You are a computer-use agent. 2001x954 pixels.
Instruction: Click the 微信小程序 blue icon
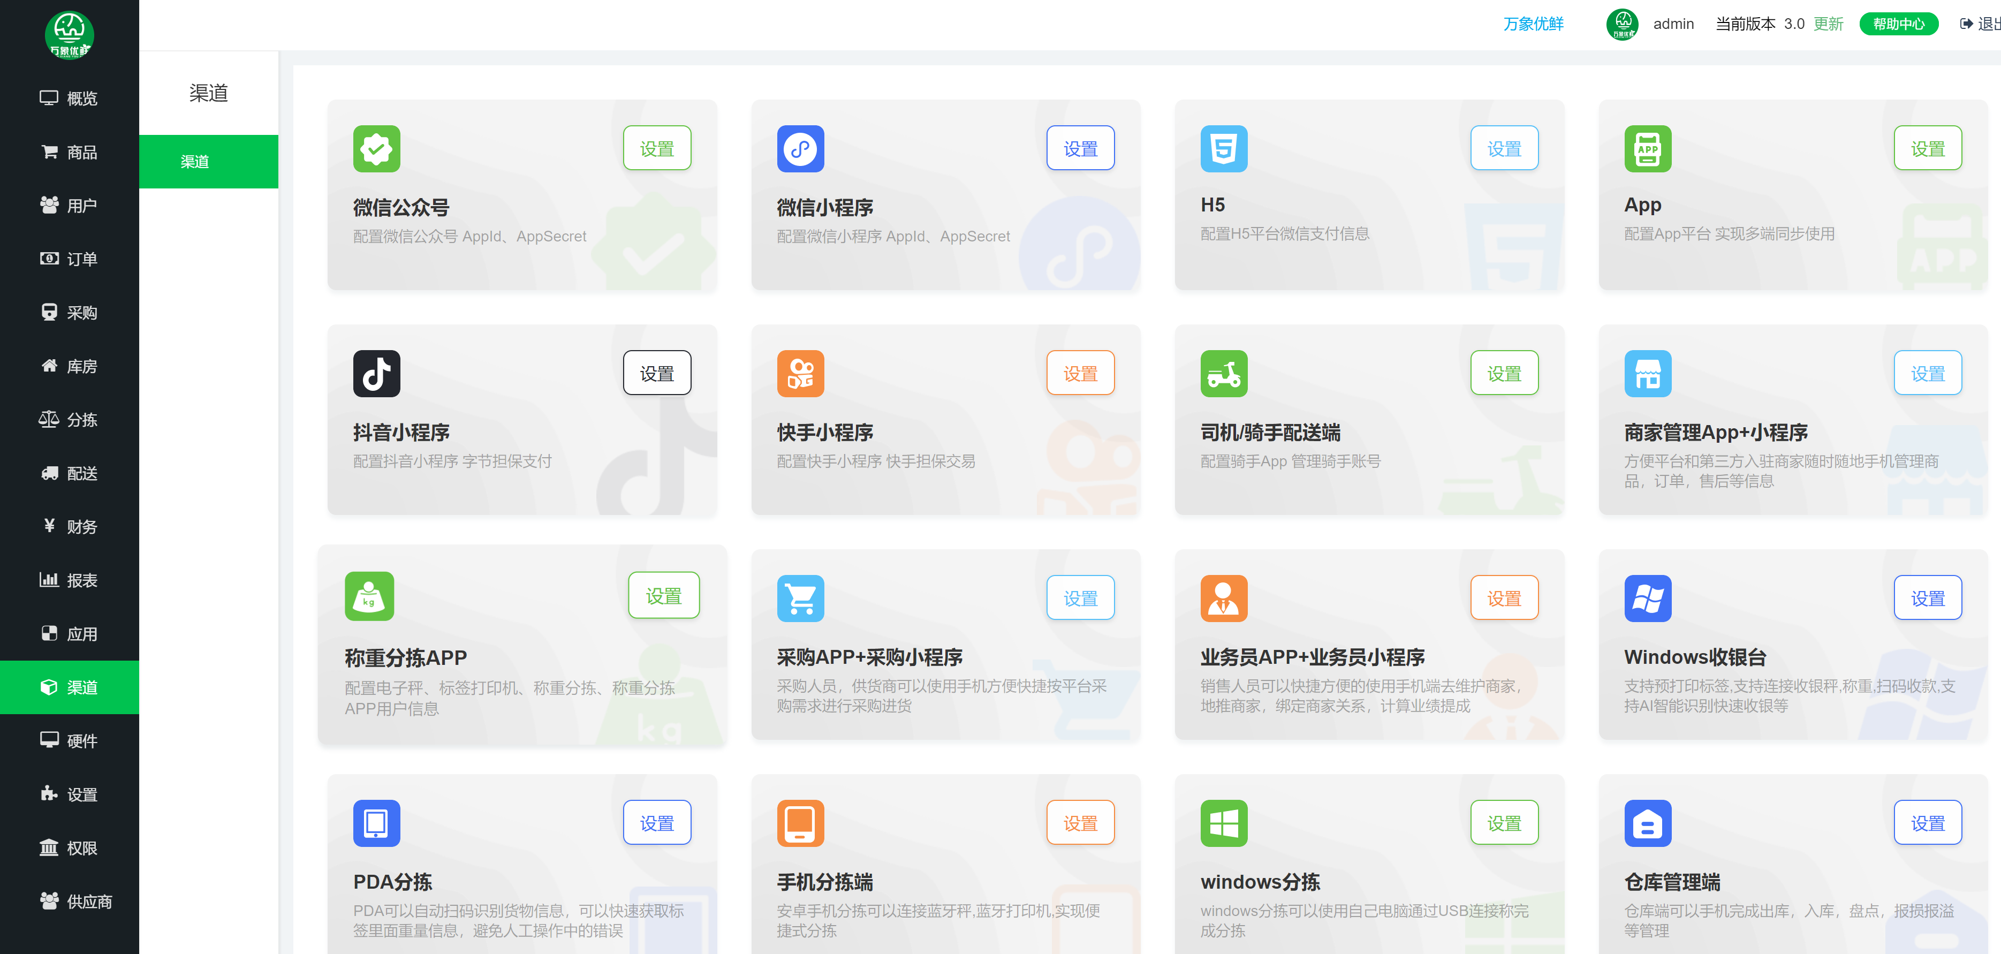(x=800, y=148)
